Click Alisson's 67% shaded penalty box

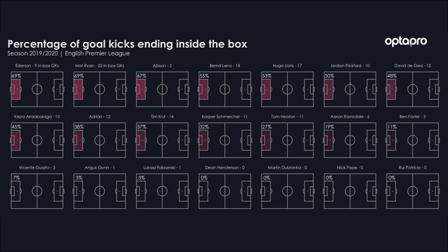pyautogui.click(x=141, y=89)
